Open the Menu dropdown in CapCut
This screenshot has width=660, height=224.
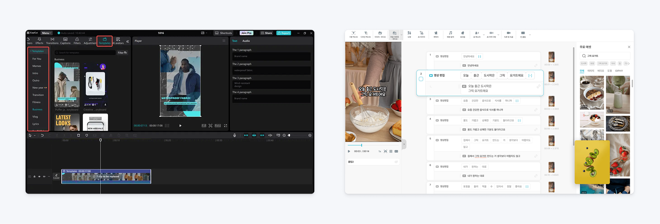click(x=46, y=33)
